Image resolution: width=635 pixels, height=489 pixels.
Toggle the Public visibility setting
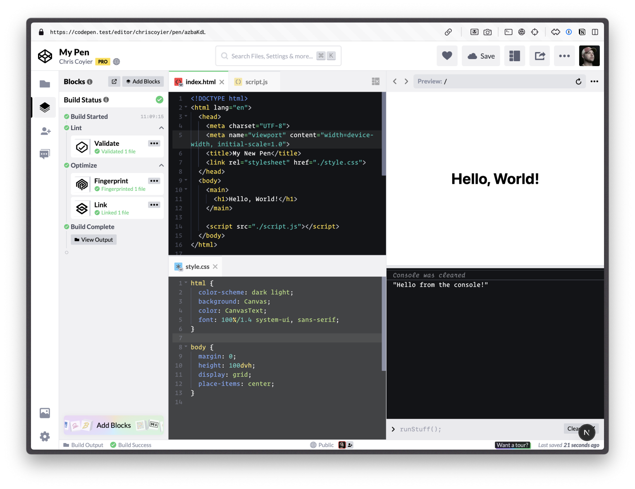tap(327, 445)
